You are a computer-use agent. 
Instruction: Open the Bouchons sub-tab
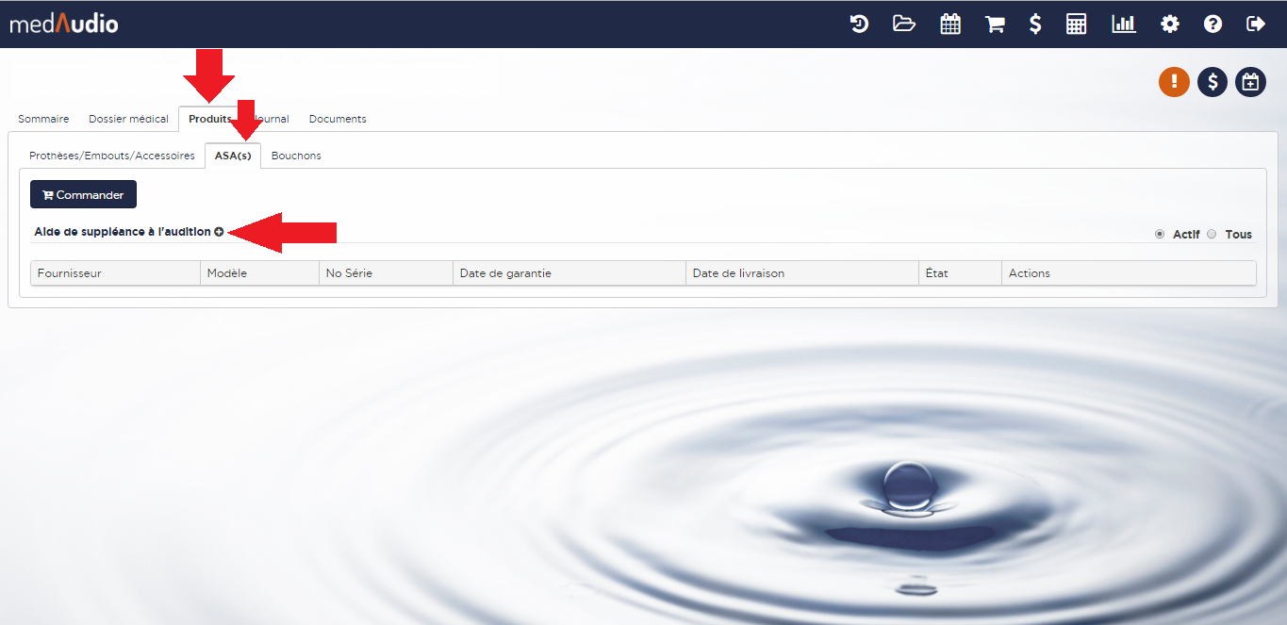296,156
